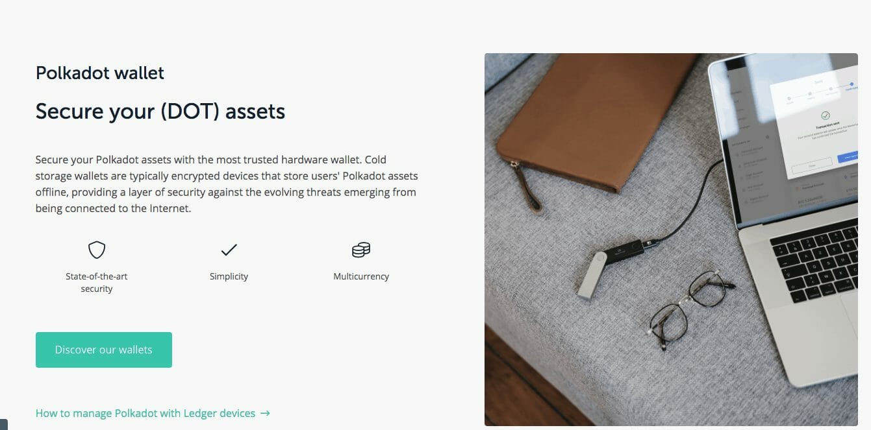Click the Discover our wallets button
Image resolution: width=871 pixels, height=430 pixels.
click(x=104, y=350)
